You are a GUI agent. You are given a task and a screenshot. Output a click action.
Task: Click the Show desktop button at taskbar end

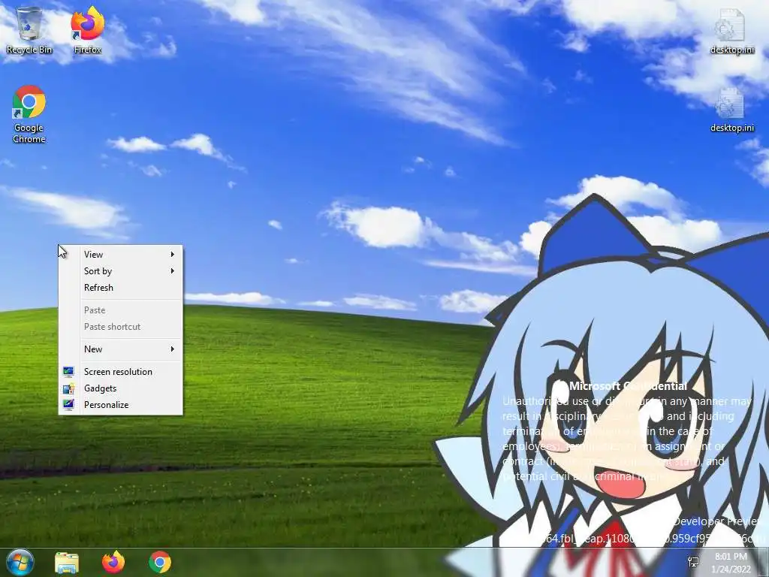764,562
